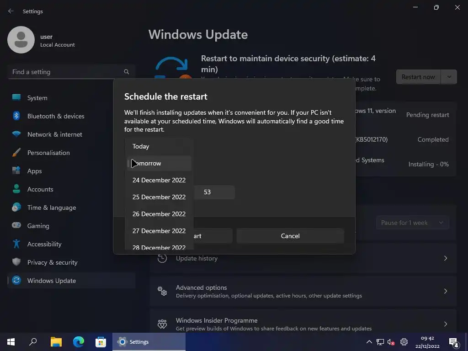Open Personalisation settings

click(71, 153)
